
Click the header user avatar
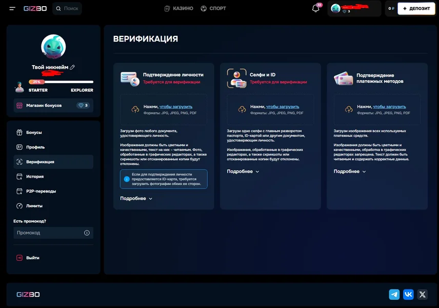tap(335, 8)
